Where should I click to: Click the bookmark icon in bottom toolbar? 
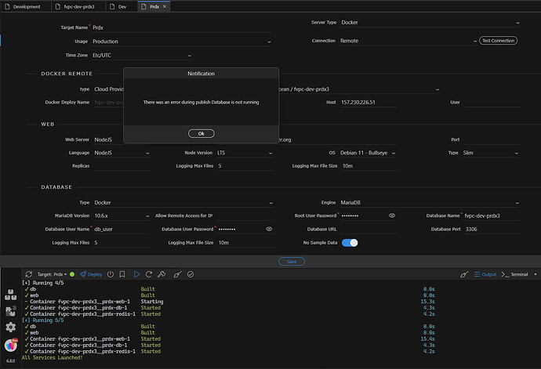coord(122,274)
